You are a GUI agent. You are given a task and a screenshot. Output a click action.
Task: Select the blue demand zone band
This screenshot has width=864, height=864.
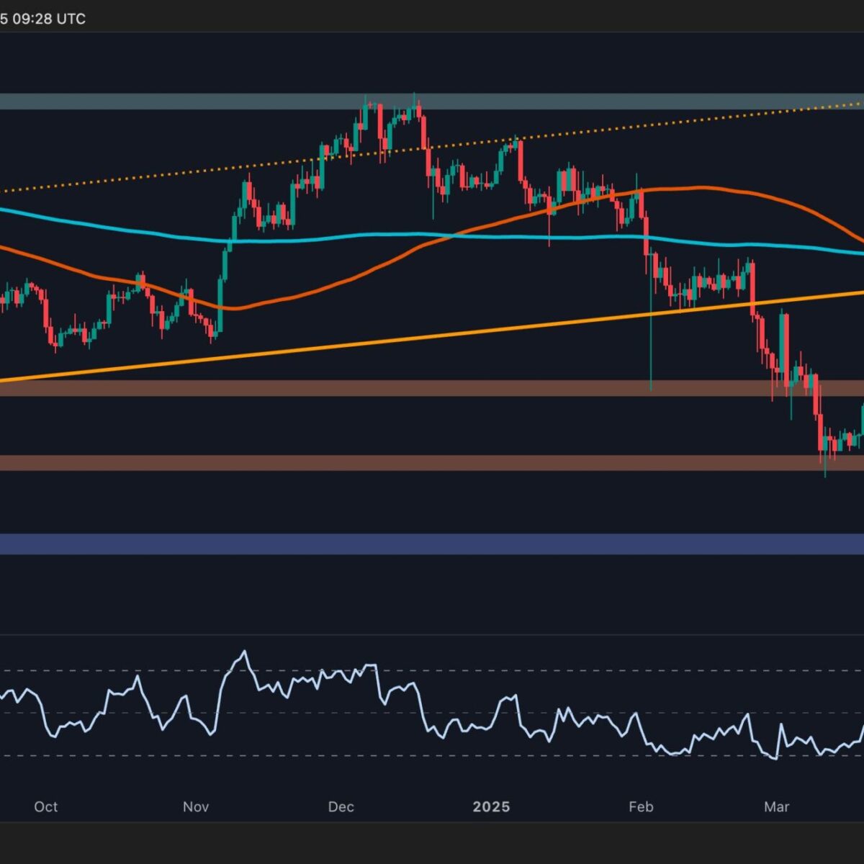(432, 544)
